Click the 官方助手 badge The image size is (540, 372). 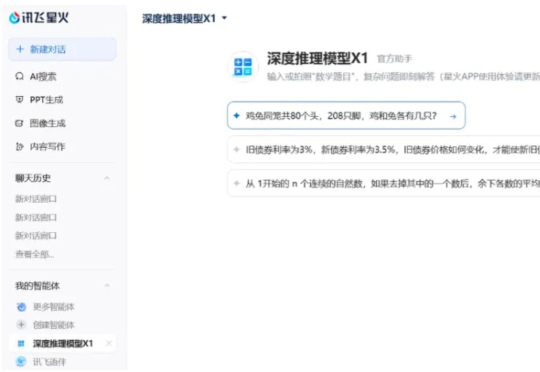pos(394,59)
